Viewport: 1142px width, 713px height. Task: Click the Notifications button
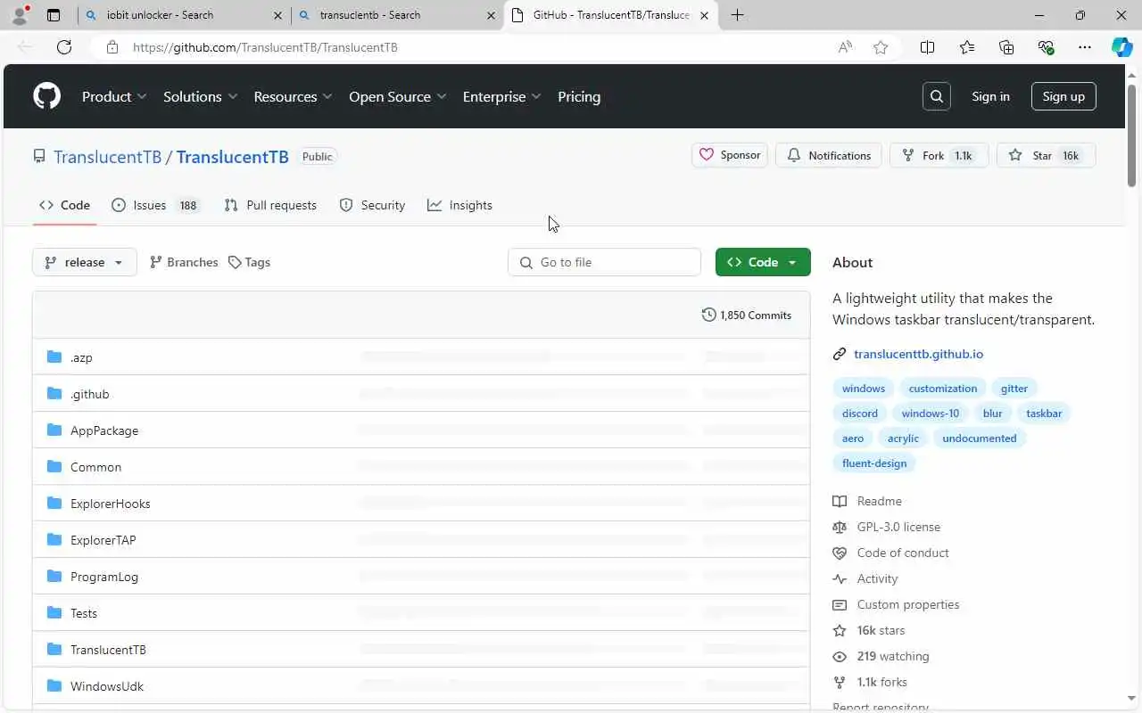click(x=829, y=155)
